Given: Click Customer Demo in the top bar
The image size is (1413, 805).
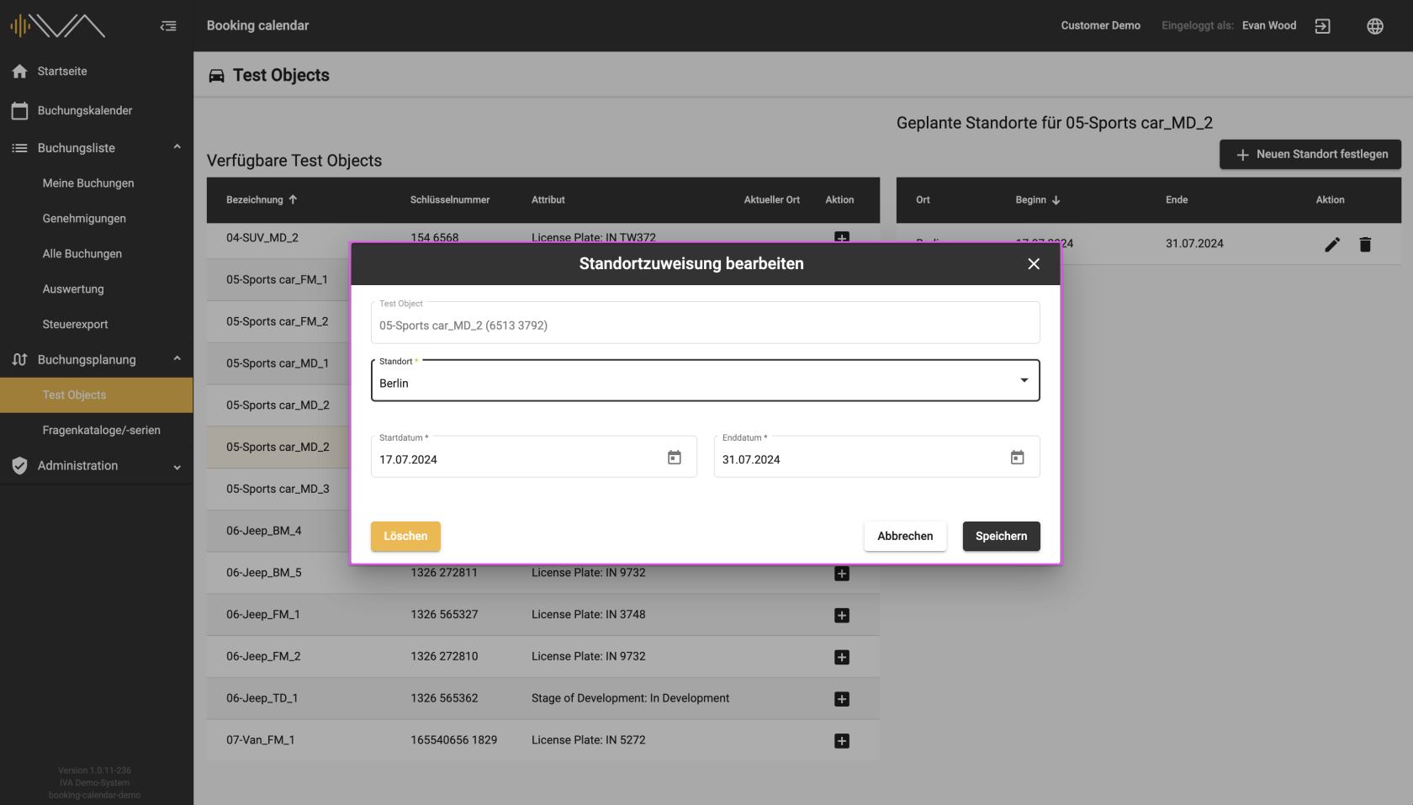Looking at the screenshot, I should (1100, 26).
